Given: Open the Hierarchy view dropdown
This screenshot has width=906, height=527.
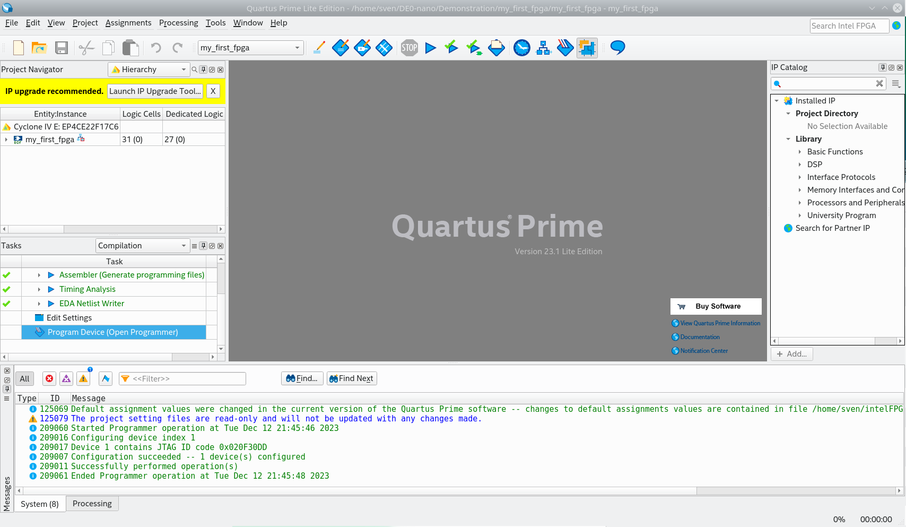Looking at the screenshot, I should coord(149,70).
